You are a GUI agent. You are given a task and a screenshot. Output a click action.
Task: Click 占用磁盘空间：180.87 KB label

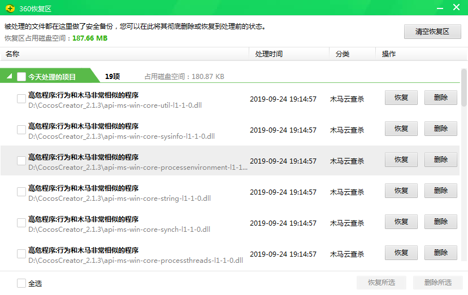click(x=184, y=77)
